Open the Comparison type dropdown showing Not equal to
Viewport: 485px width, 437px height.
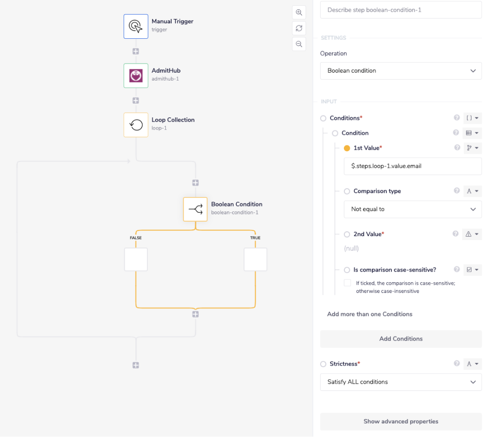pos(412,209)
